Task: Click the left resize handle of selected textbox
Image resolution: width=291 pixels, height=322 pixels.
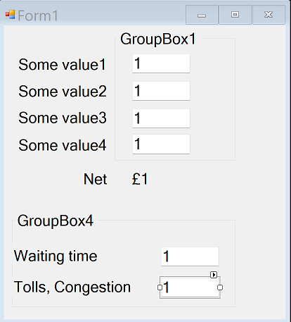Action: tap(160, 287)
